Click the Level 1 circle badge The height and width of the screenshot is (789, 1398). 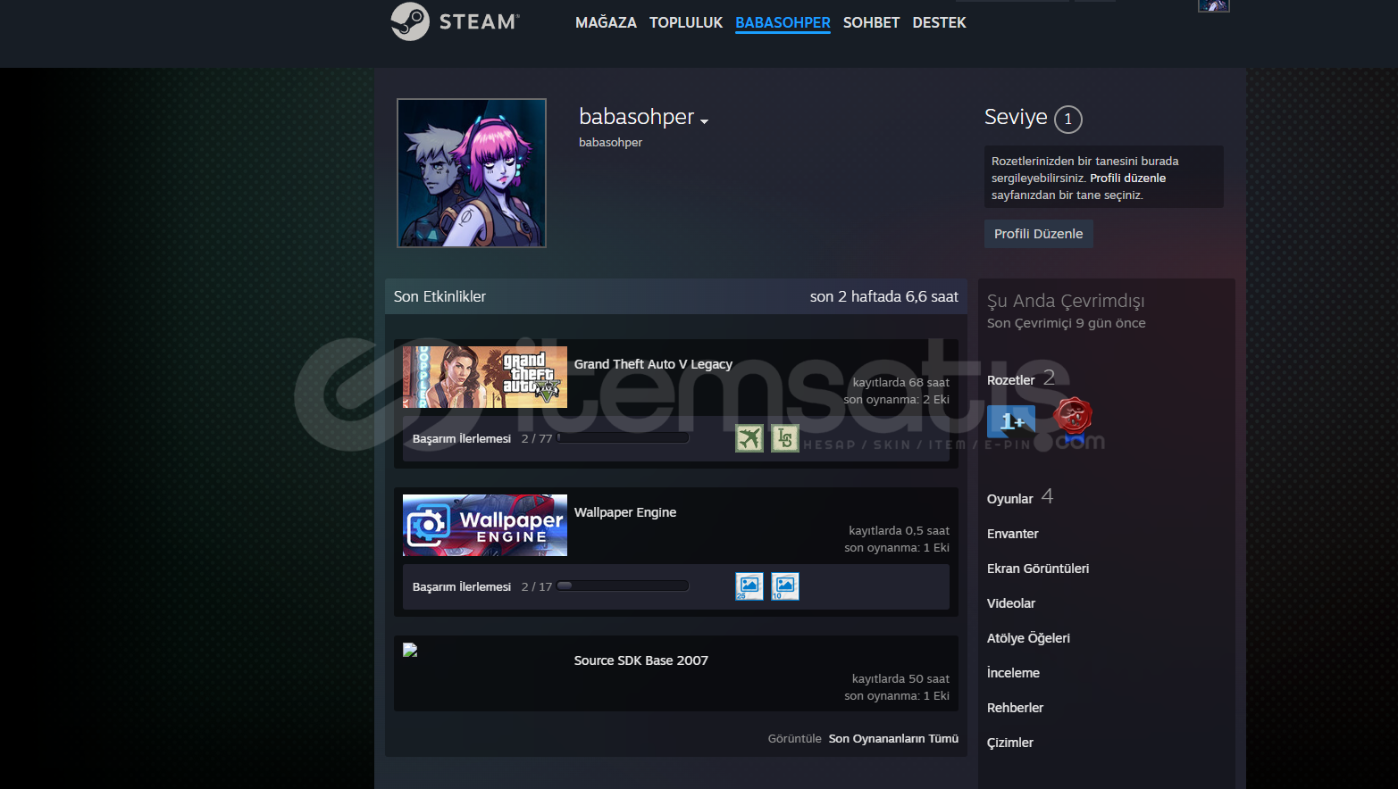pos(1068,119)
